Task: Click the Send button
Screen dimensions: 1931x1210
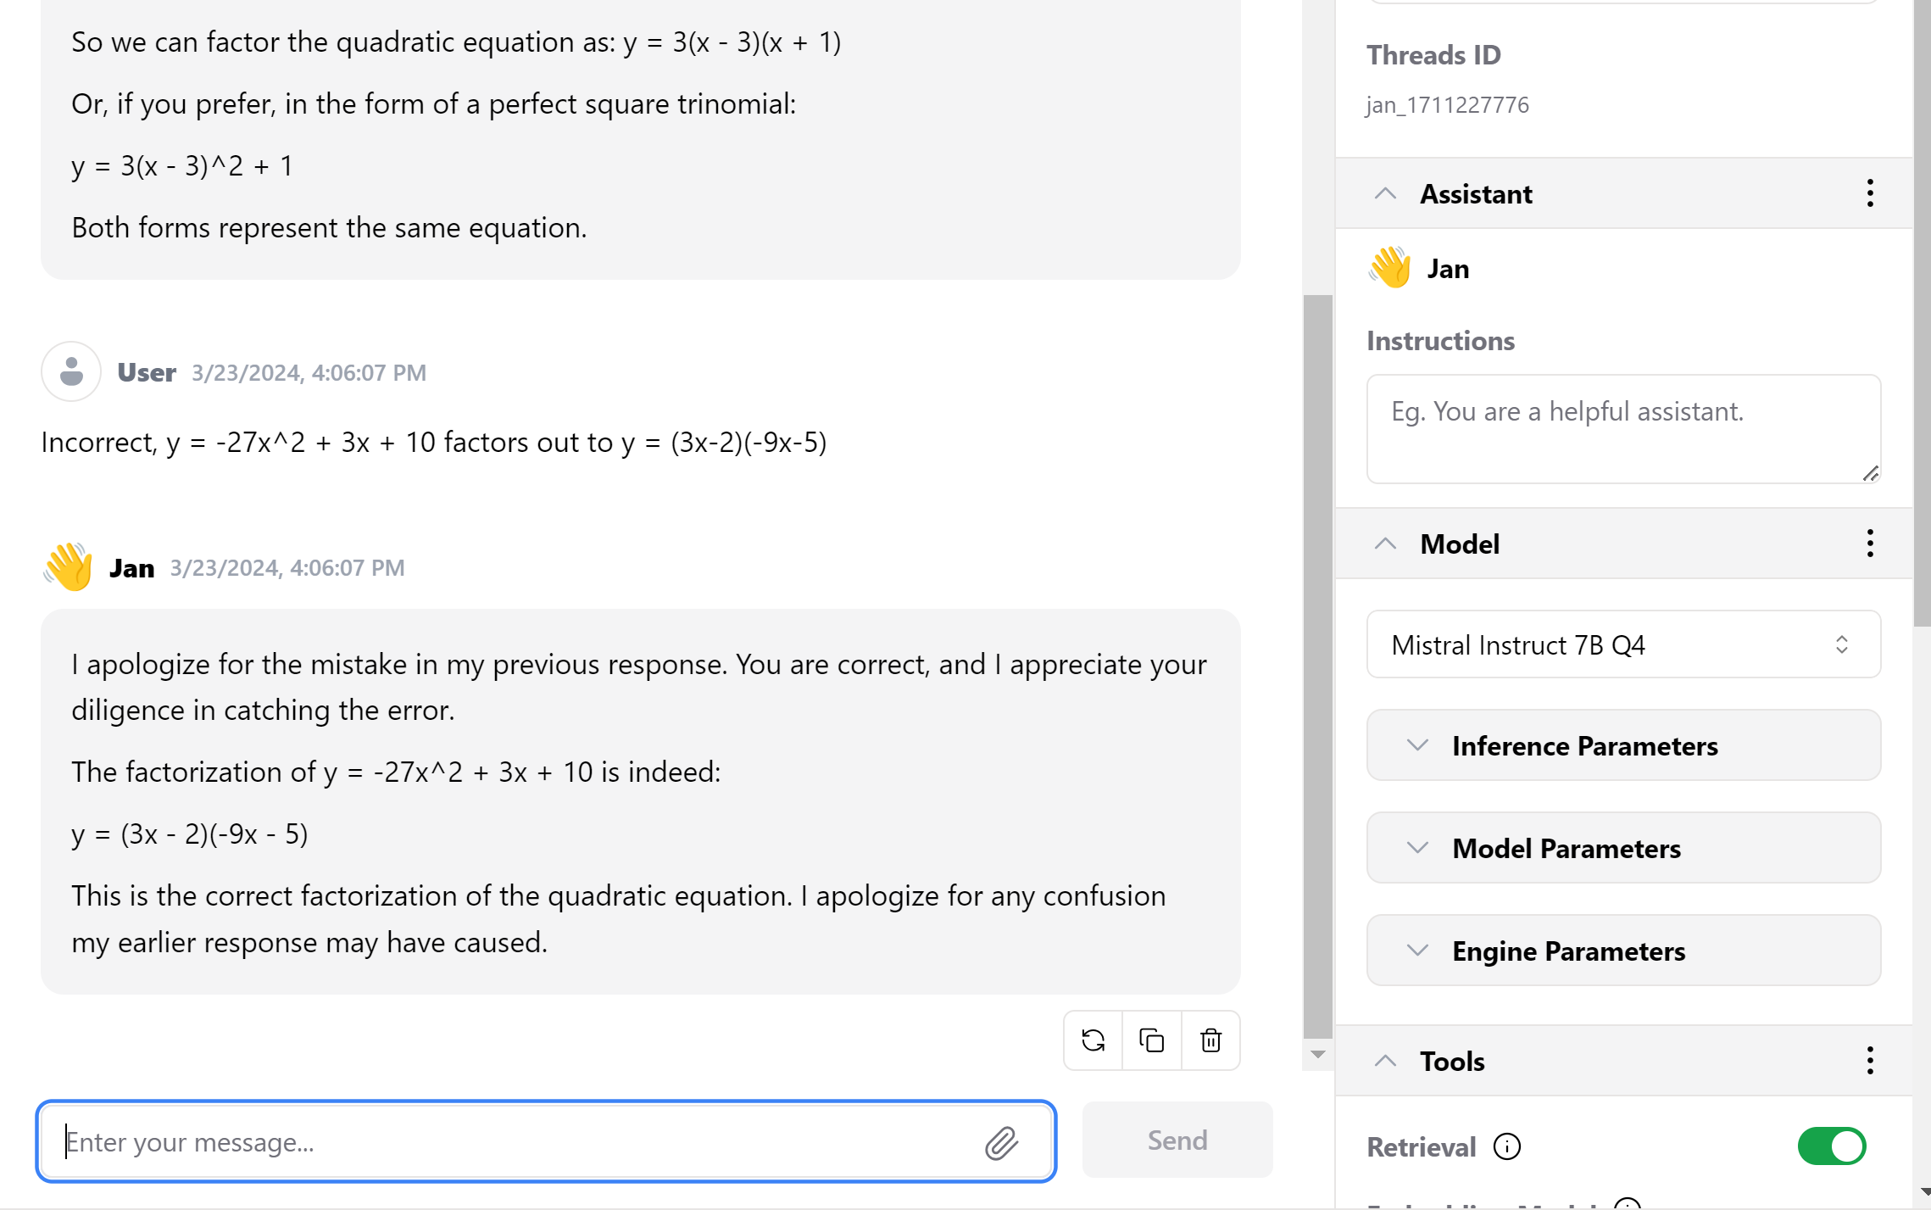Action: point(1177,1140)
